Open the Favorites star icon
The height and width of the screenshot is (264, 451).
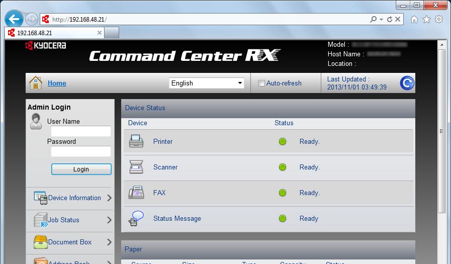(426, 19)
